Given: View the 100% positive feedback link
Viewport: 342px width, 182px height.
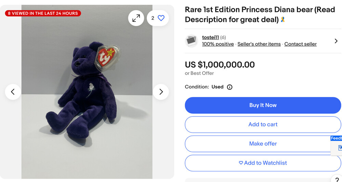Looking at the screenshot, I should [218, 44].
